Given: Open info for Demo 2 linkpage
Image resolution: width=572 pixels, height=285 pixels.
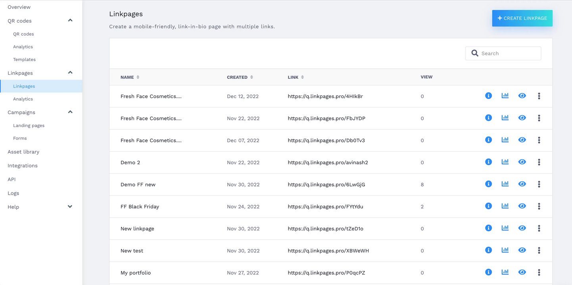Looking at the screenshot, I should (488, 162).
